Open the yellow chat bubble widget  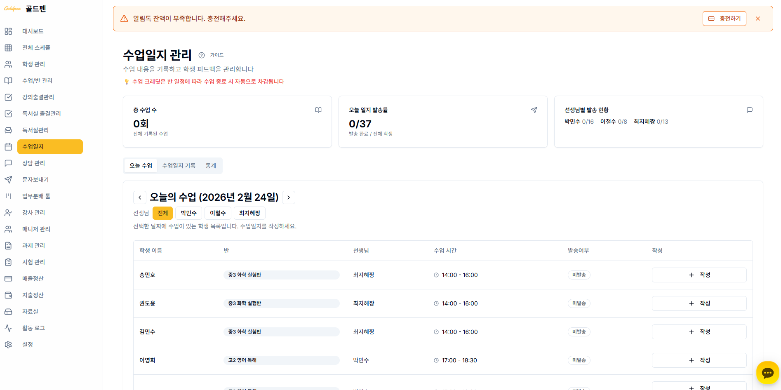[x=767, y=373]
